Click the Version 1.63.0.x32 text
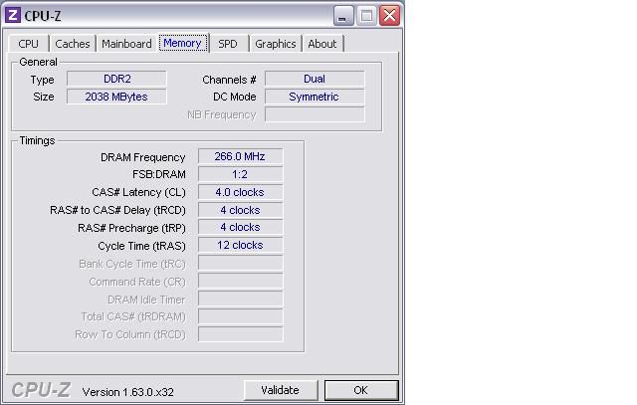The height and width of the screenshot is (405, 637). 128,392
